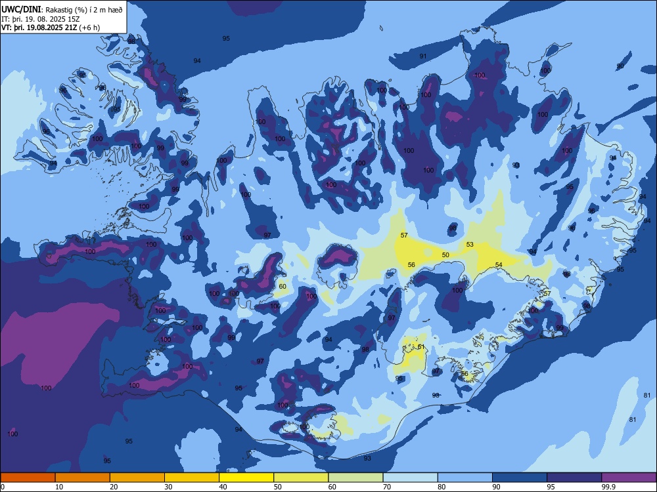Click the lowest map value '50' in yellow area
The height and width of the screenshot is (492, 657).
(445, 255)
